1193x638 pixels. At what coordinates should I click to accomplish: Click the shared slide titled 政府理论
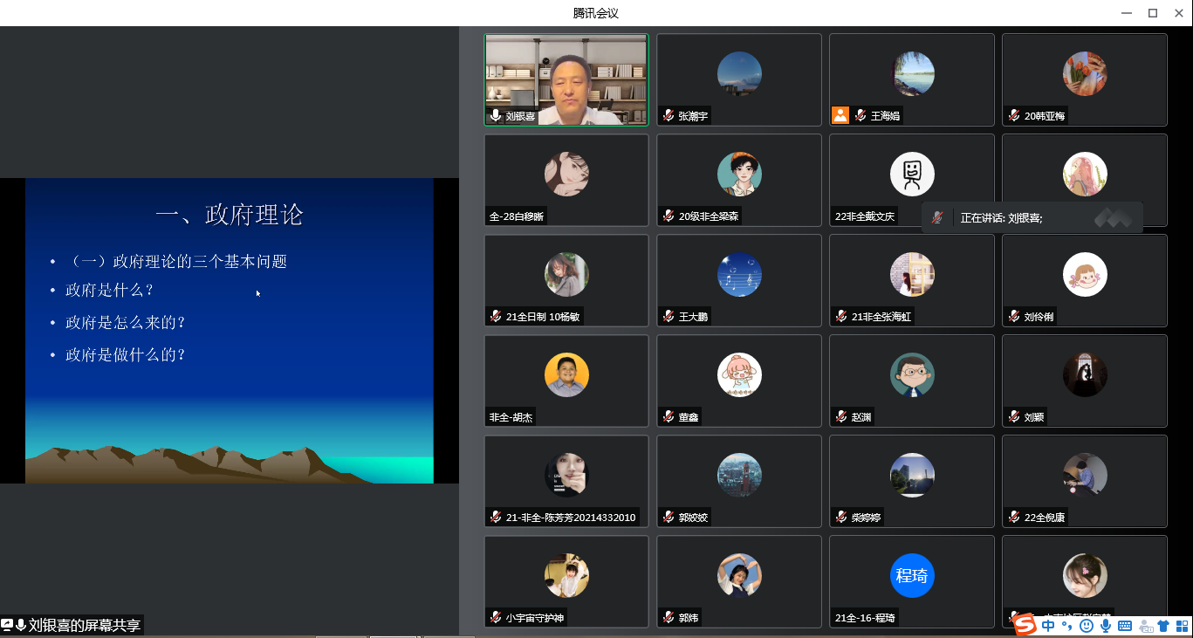(x=229, y=330)
